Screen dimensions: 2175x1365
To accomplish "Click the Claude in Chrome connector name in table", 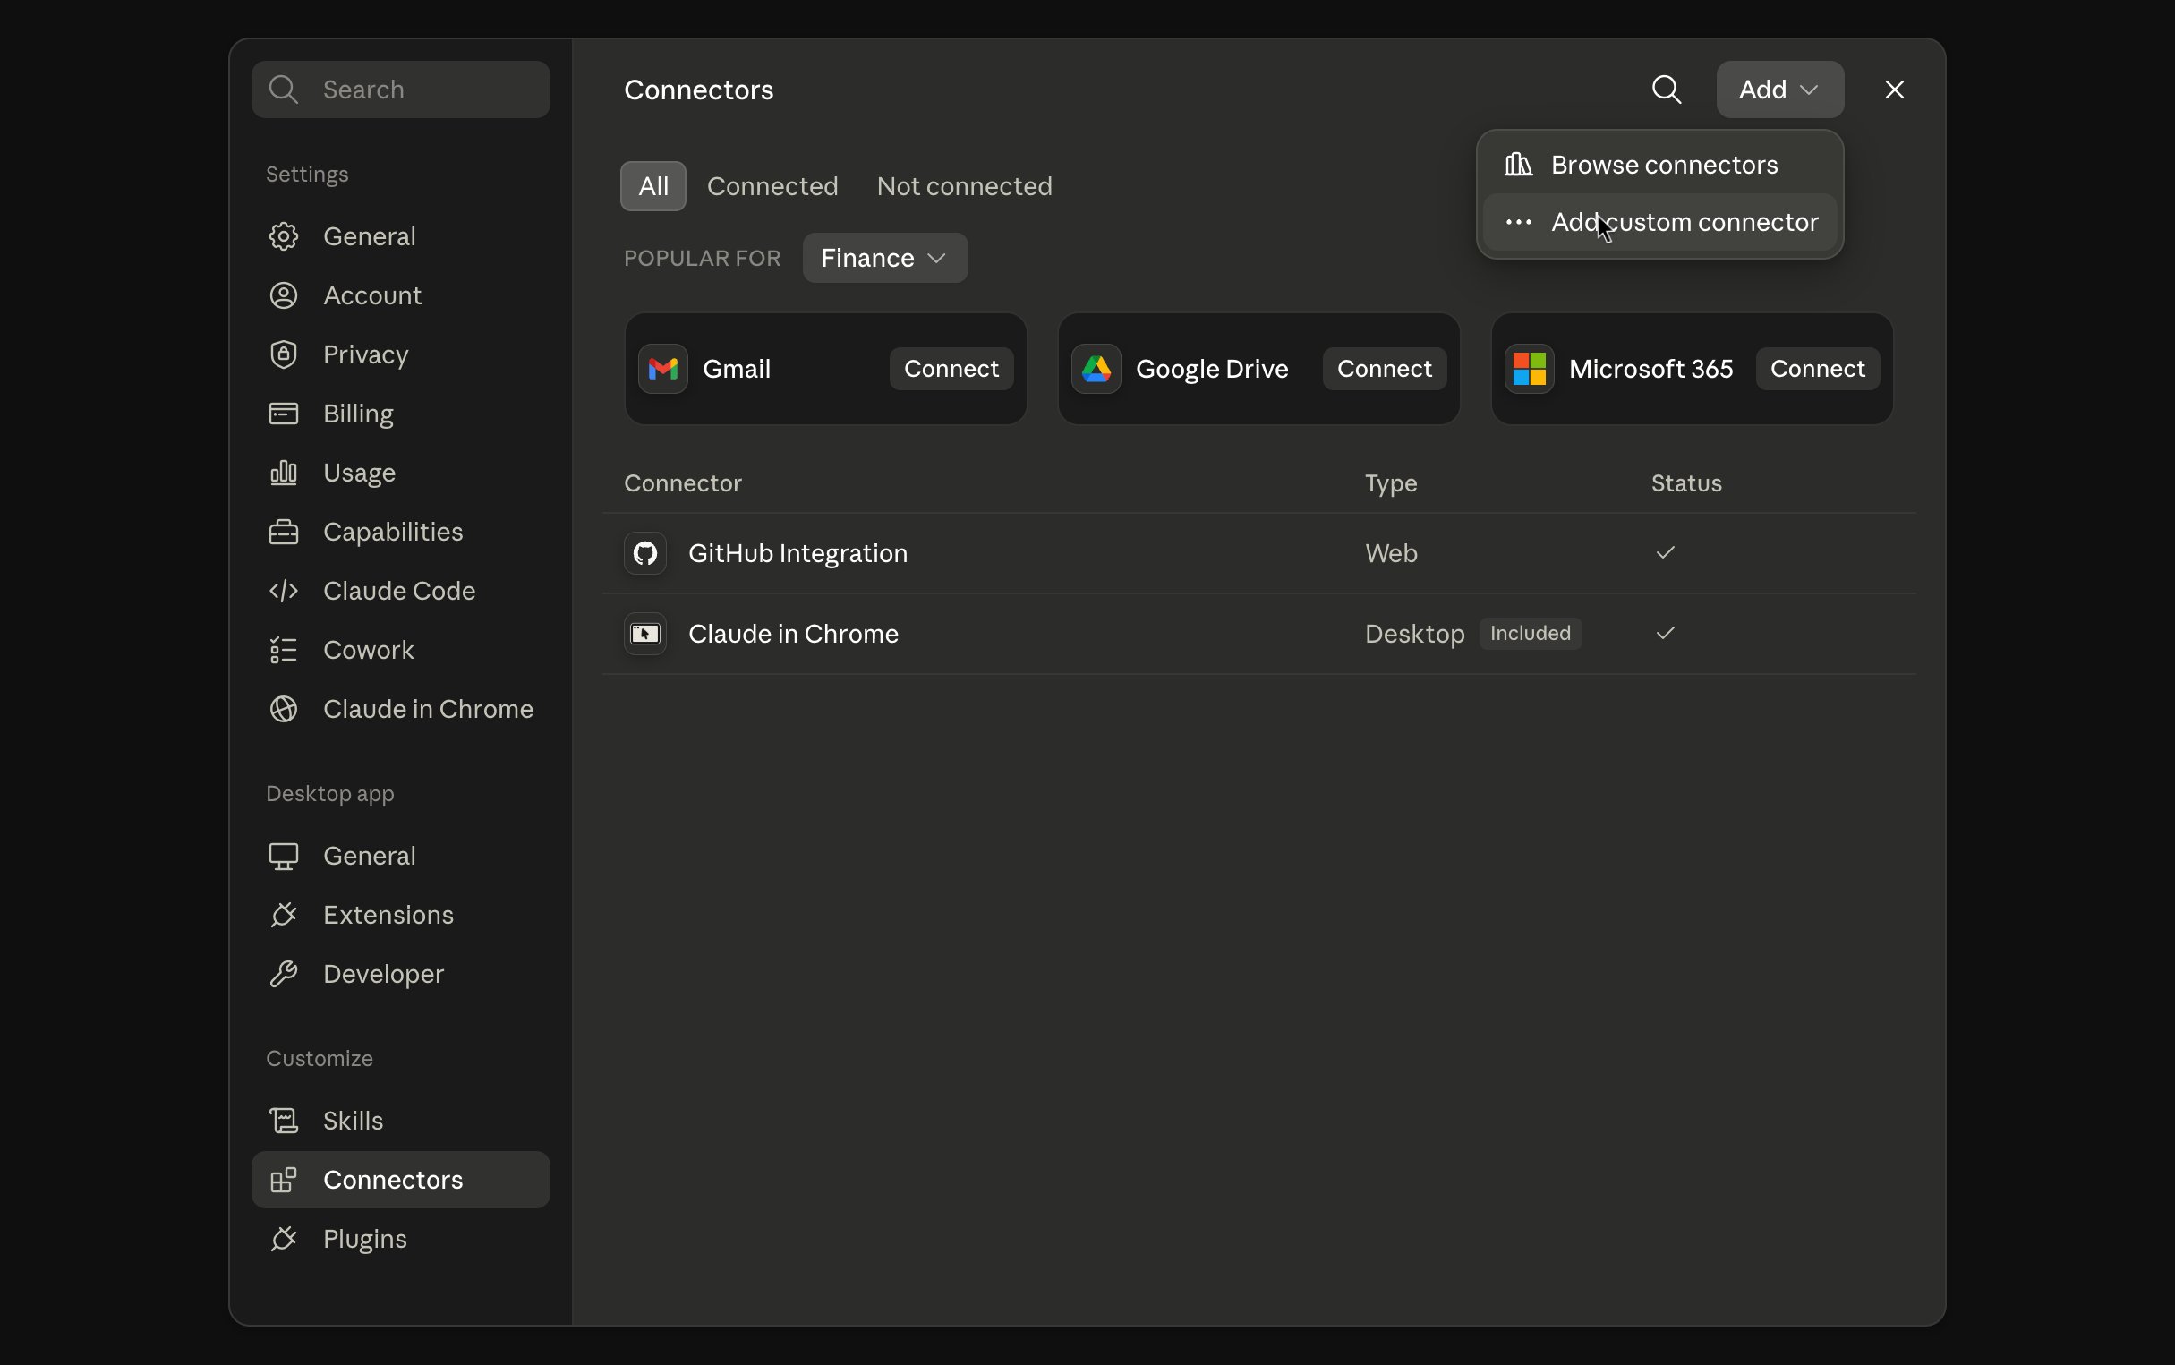I will (x=793, y=634).
